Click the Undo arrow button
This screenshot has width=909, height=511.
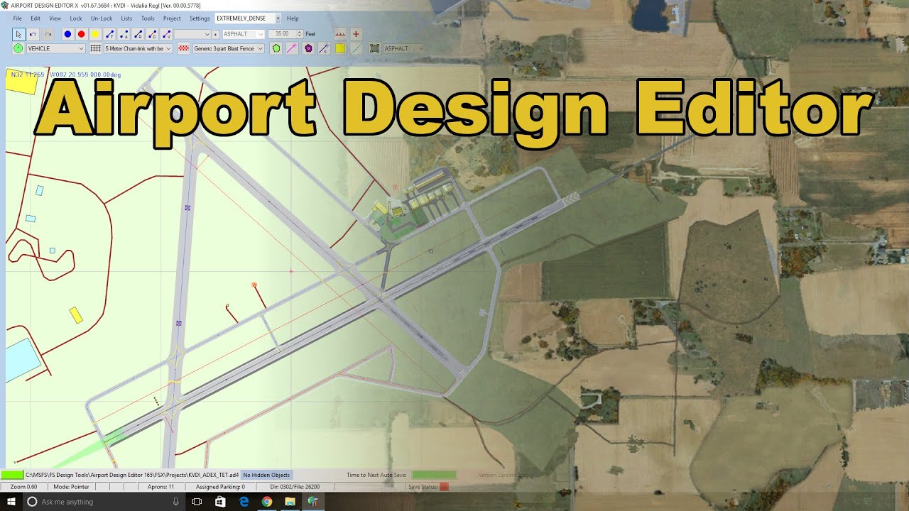coord(33,34)
